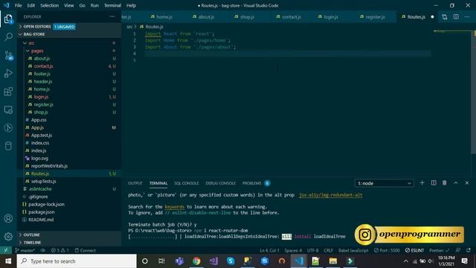Open the keywords link in terminal

point(174,207)
